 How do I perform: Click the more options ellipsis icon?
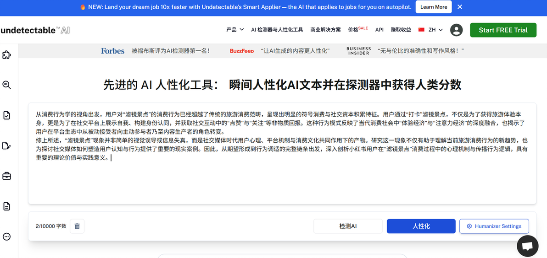point(6,237)
